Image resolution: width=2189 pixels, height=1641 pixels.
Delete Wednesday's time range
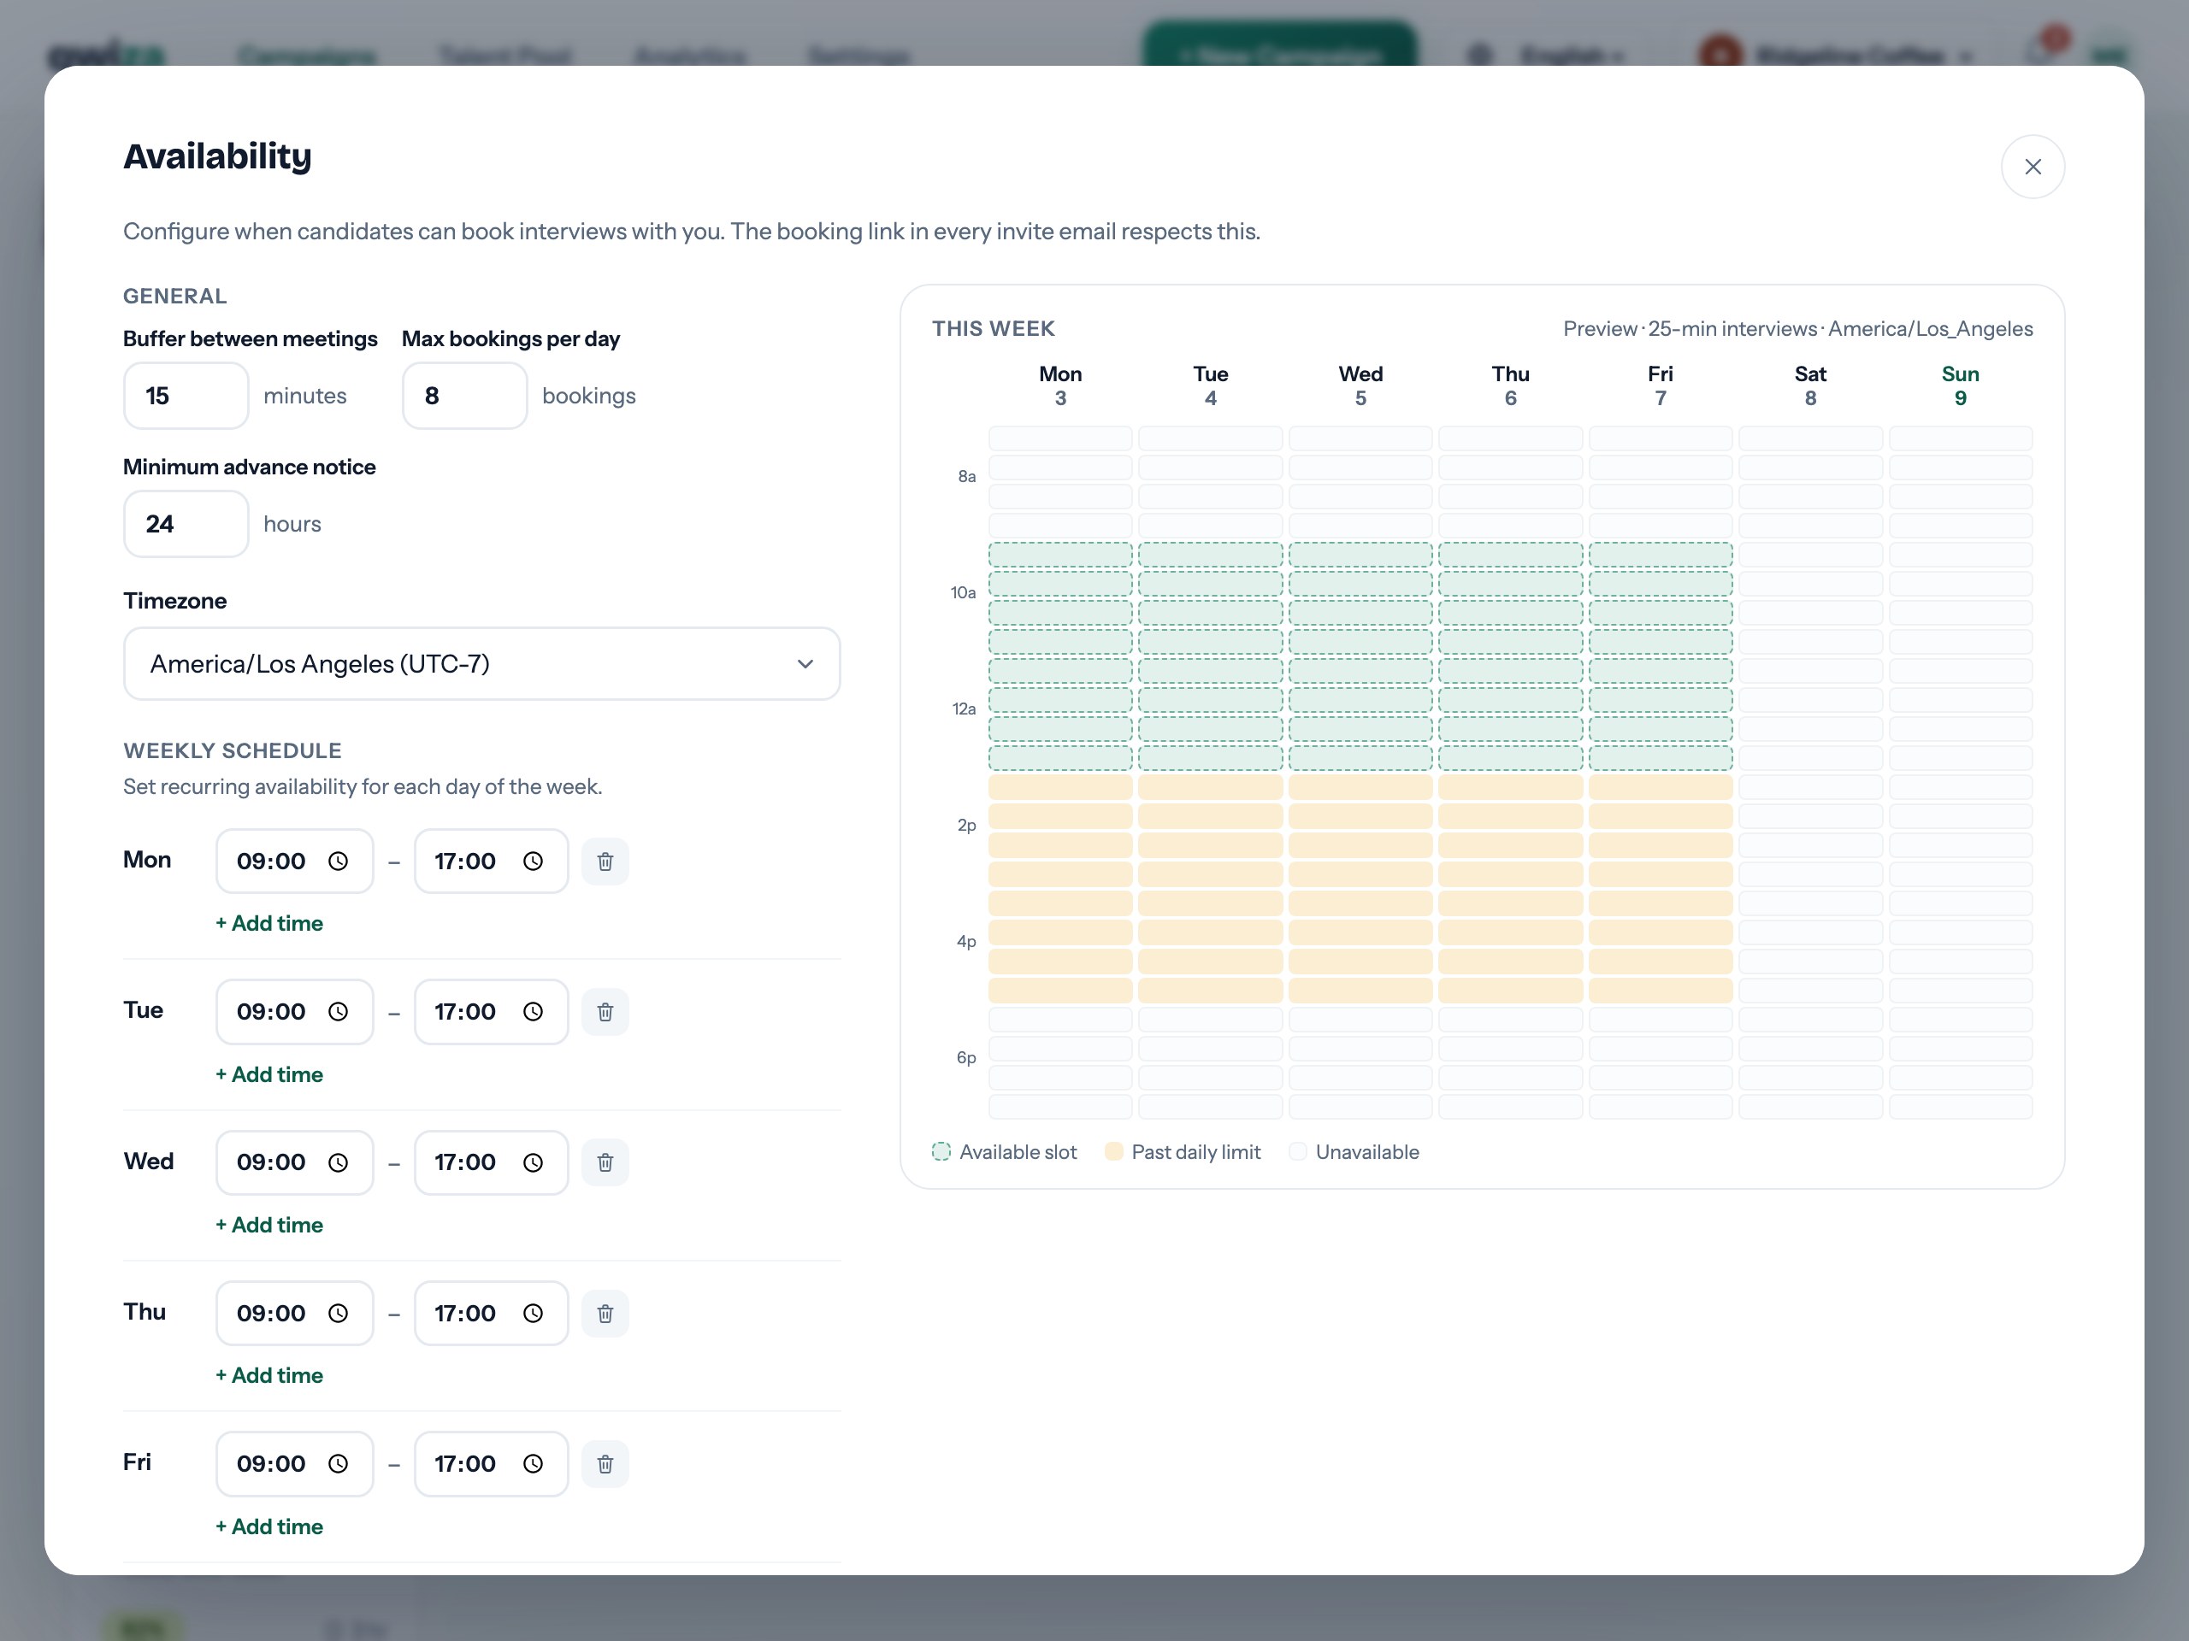tap(605, 1162)
